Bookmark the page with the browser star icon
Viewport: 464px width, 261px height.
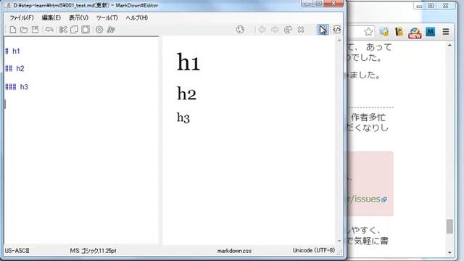[368, 32]
